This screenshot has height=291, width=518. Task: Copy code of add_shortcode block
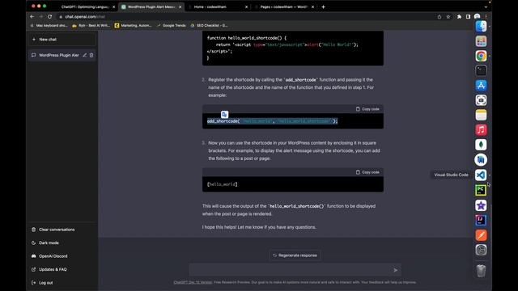point(367,109)
